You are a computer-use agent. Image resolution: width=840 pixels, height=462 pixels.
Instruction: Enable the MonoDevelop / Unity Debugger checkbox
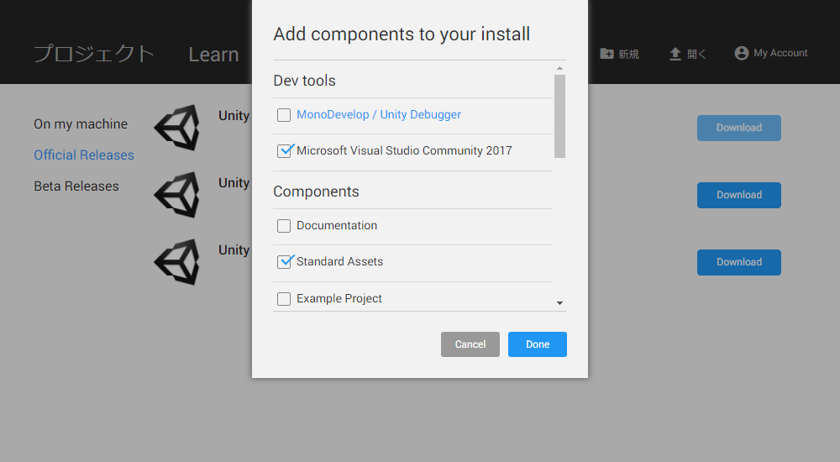coord(284,115)
